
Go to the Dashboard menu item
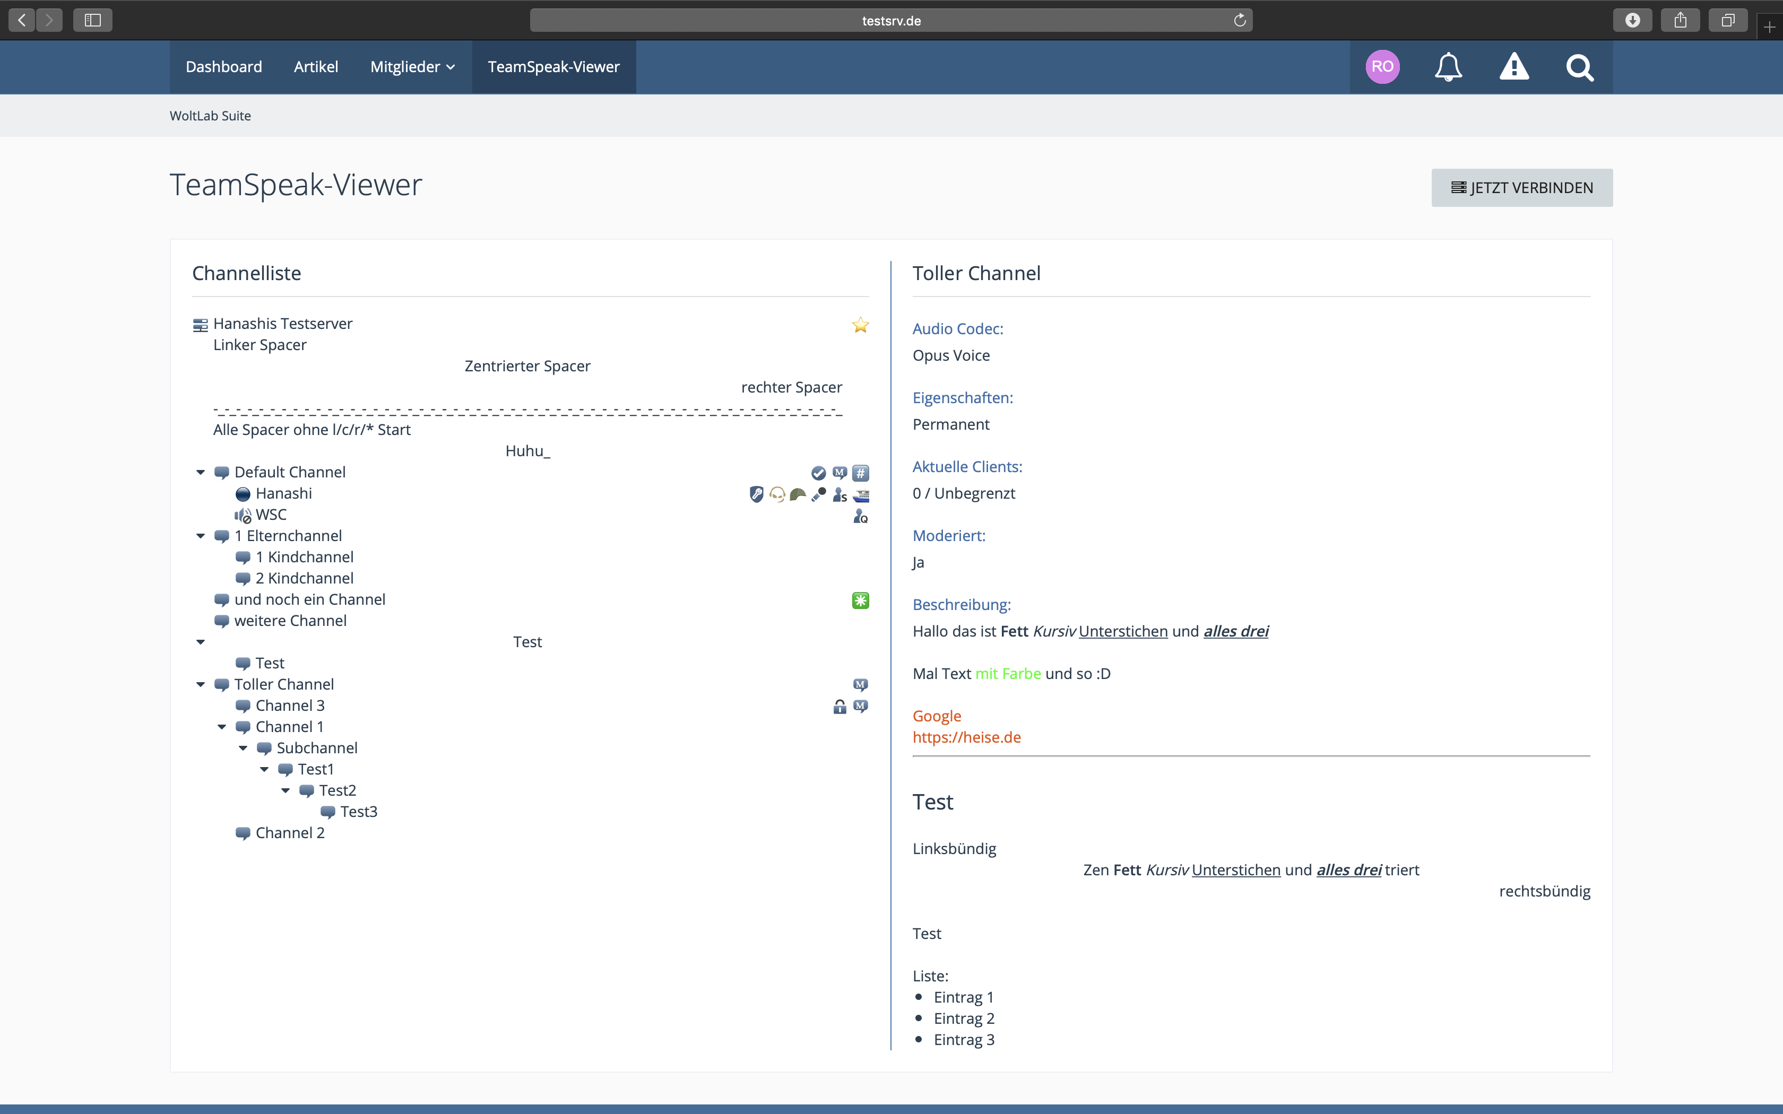point(223,67)
